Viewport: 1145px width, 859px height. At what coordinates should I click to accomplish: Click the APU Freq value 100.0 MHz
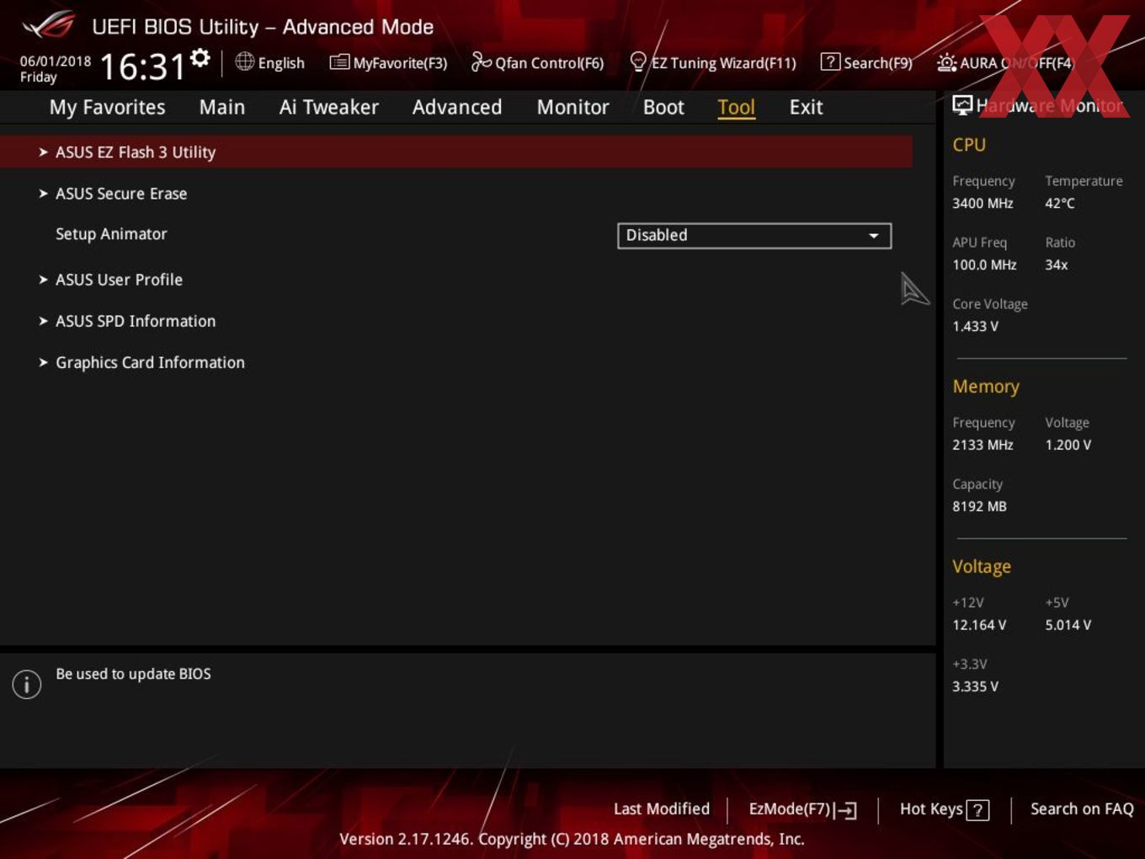[984, 264]
